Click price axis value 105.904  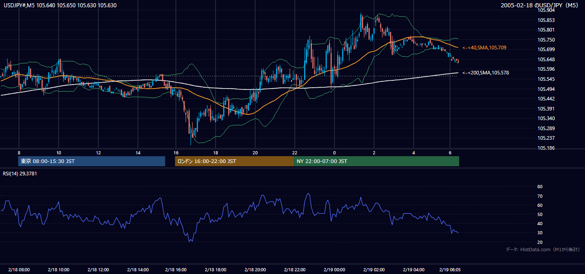pyautogui.click(x=546, y=10)
